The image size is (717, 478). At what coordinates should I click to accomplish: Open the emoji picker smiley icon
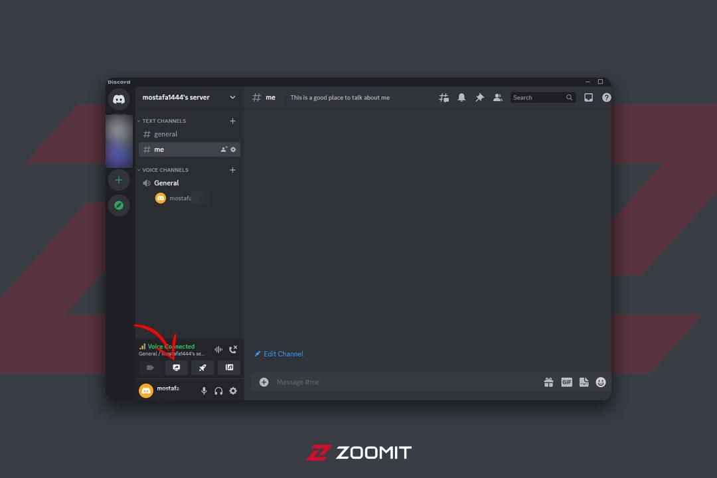[x=601, y=382]
